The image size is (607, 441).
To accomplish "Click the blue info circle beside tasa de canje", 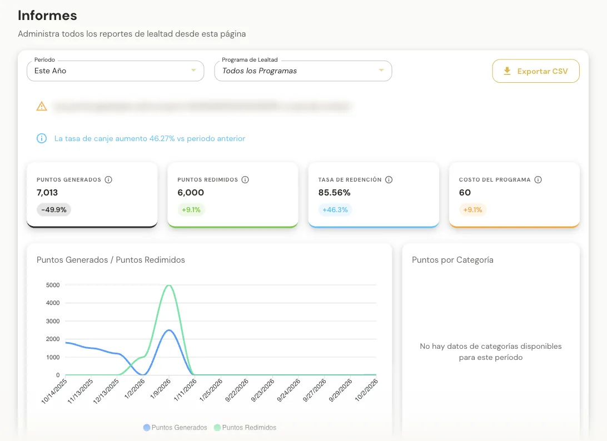I will point(42,138).
